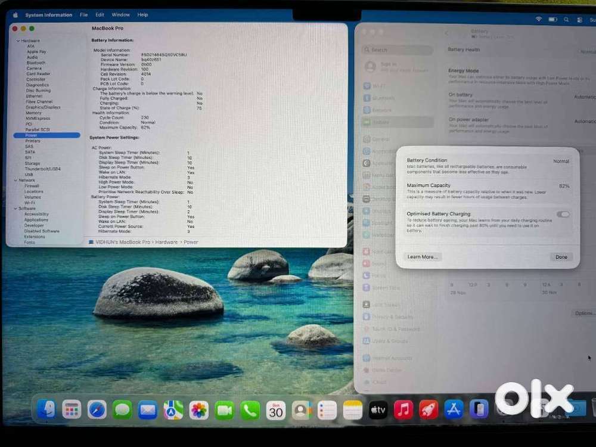This screenshot has height=447, width=596.
Task: Click the Maximum Capacity 82% value in System Information
Action: point(145,128)
